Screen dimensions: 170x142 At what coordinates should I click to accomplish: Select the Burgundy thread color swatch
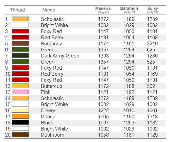tap(20, 43)
